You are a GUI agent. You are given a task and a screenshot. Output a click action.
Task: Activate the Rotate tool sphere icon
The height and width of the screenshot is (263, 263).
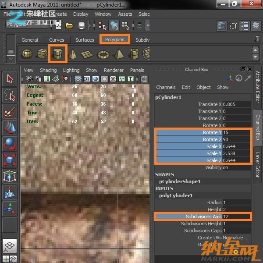(x=10, y=144)
